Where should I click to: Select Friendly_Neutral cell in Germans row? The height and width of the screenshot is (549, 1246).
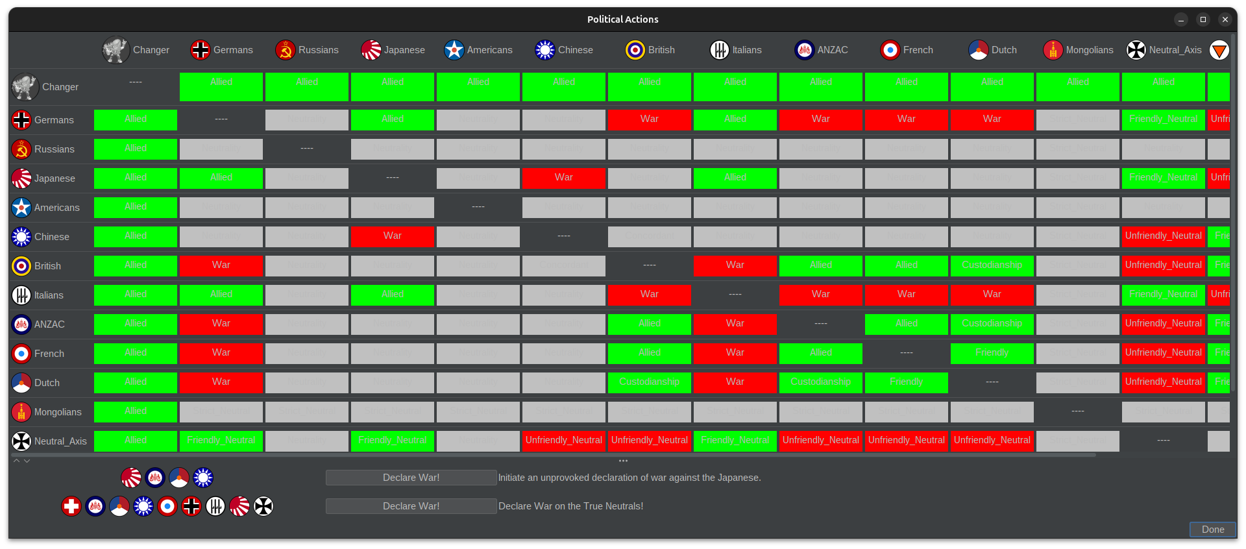coord(1164,120)
